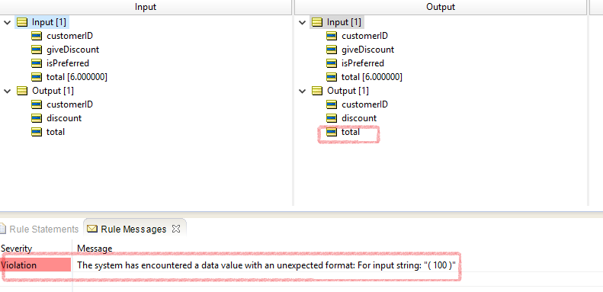603x292 pixels.
Task: Select giveDiscount label in Output panel
Action: click(x=367, y=50)
